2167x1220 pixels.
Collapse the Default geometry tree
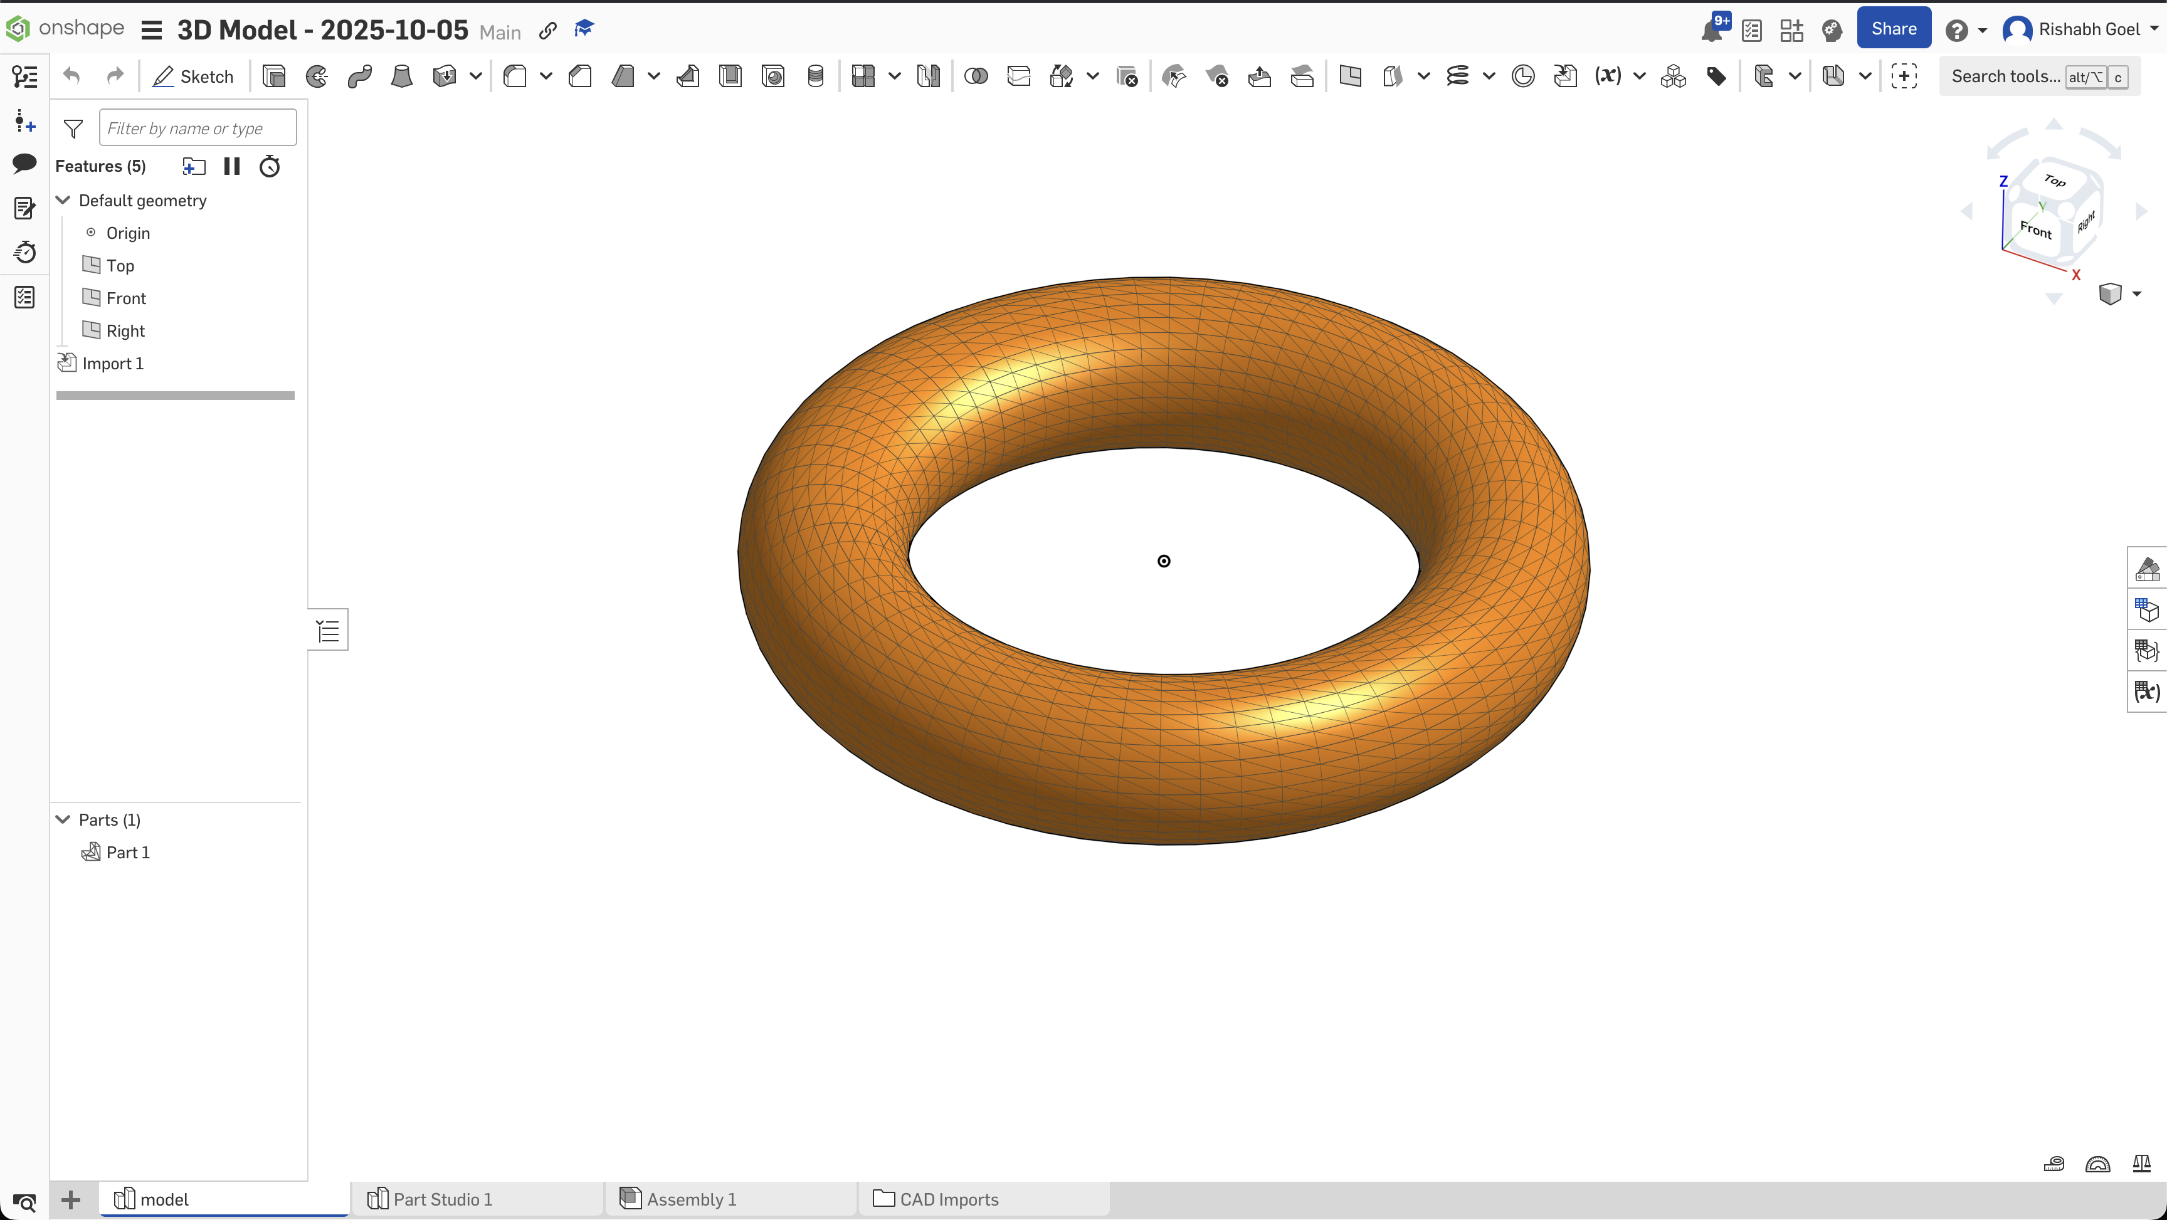tap(63, 200)
